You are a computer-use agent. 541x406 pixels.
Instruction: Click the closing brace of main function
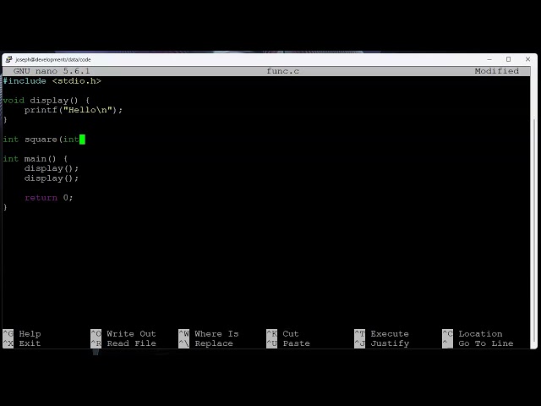(5, 207)
